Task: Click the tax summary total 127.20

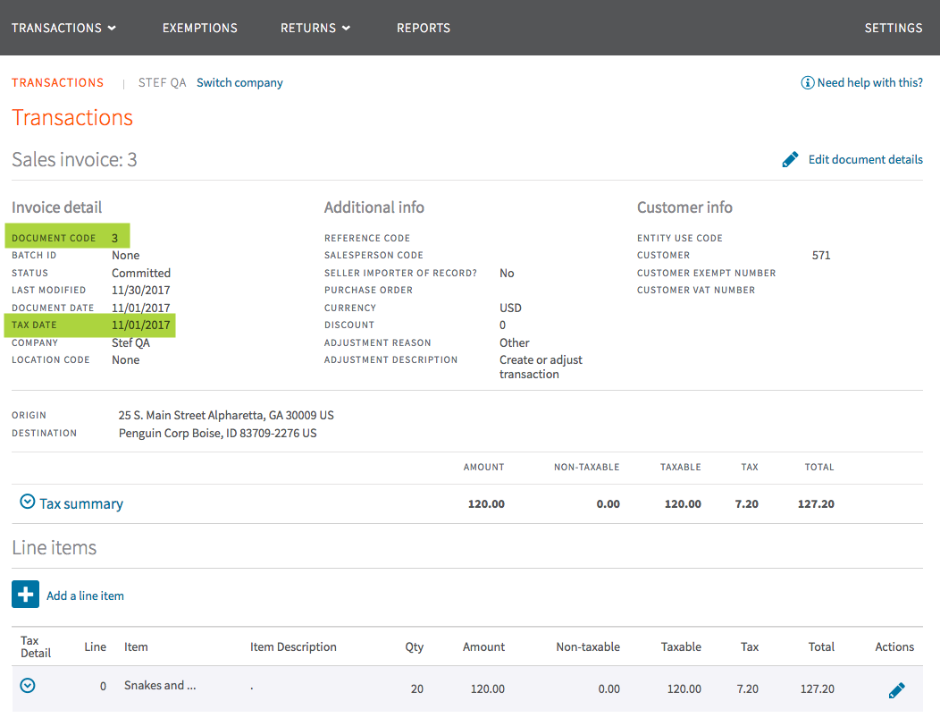Action: coord(816,504)
